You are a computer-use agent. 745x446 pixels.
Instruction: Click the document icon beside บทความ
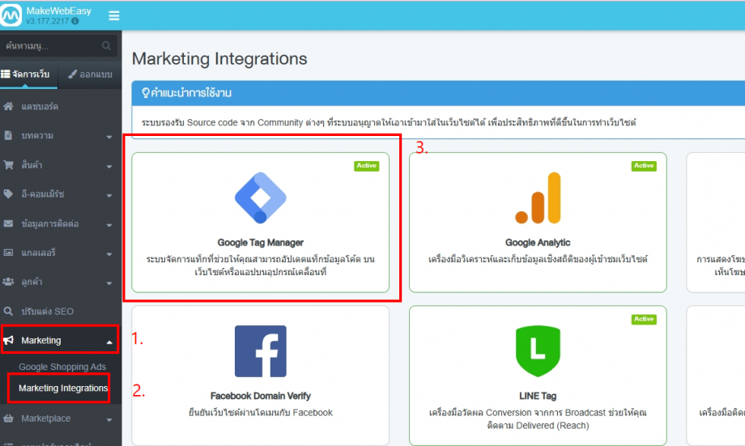8,135
